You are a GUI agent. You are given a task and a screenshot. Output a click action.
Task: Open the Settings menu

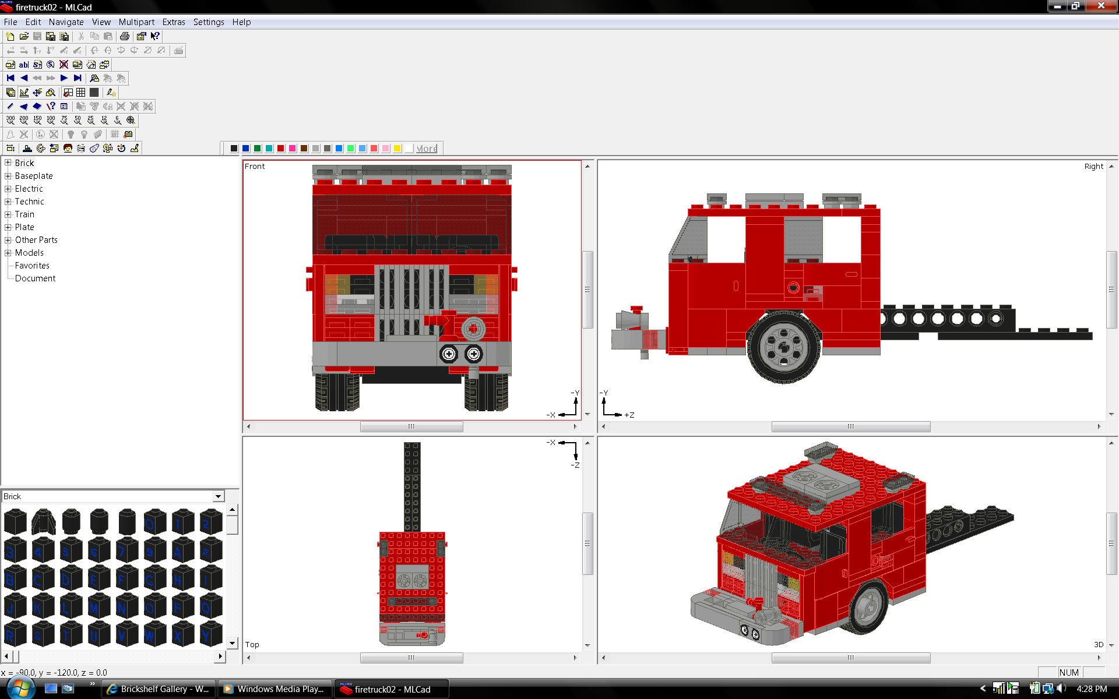tap(209, 22)
